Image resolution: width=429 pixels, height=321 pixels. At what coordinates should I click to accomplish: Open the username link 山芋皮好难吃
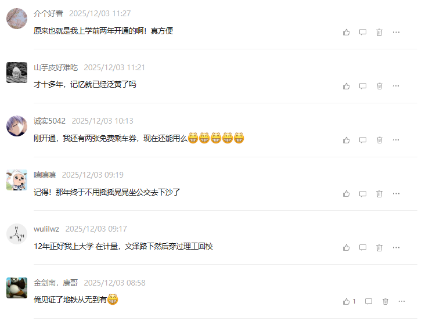click(x=56, y=67)
